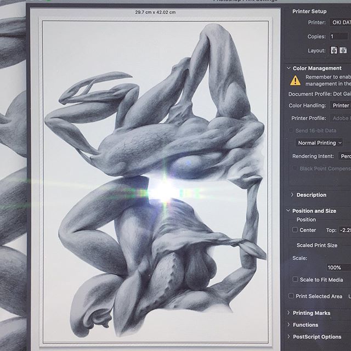Click the 'Document Profile' text line

[320, 94]
